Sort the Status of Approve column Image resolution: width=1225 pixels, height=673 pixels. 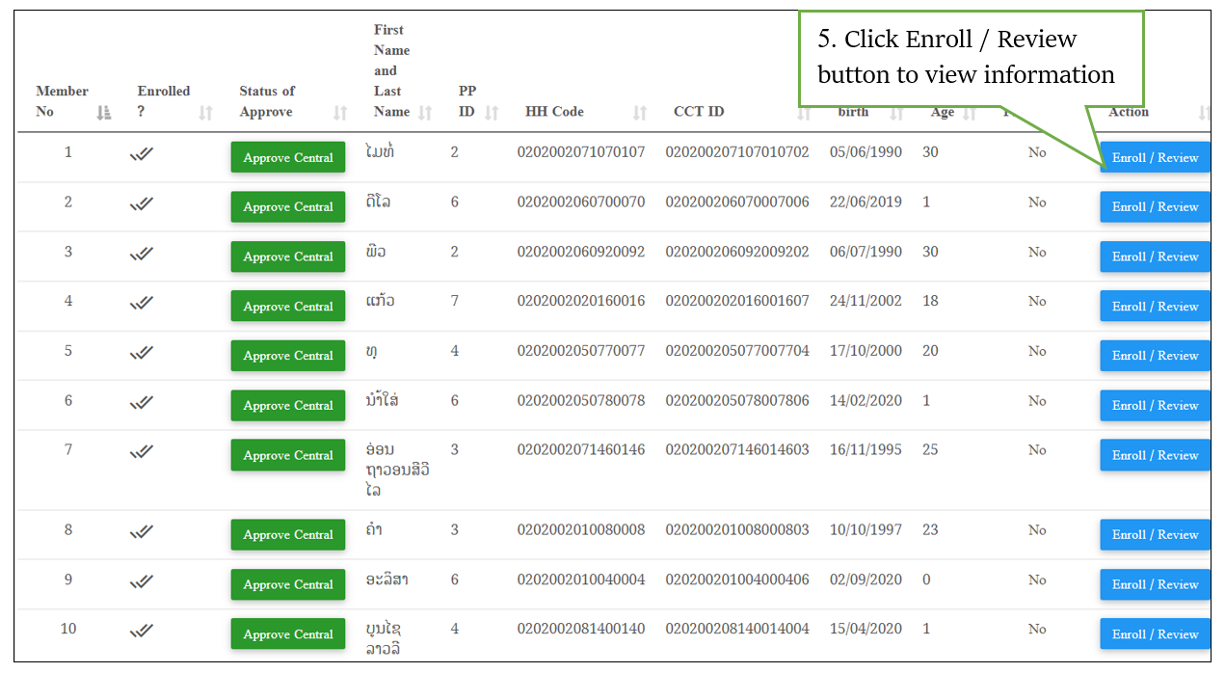339,113
